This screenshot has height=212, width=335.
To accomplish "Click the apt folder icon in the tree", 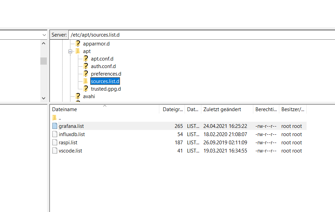I will (77, 51).
